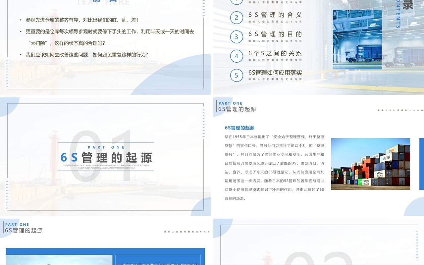Click the large title 6S管理的起源 on section slide
This screenshot has width=424, height=265.
[106, 158]
